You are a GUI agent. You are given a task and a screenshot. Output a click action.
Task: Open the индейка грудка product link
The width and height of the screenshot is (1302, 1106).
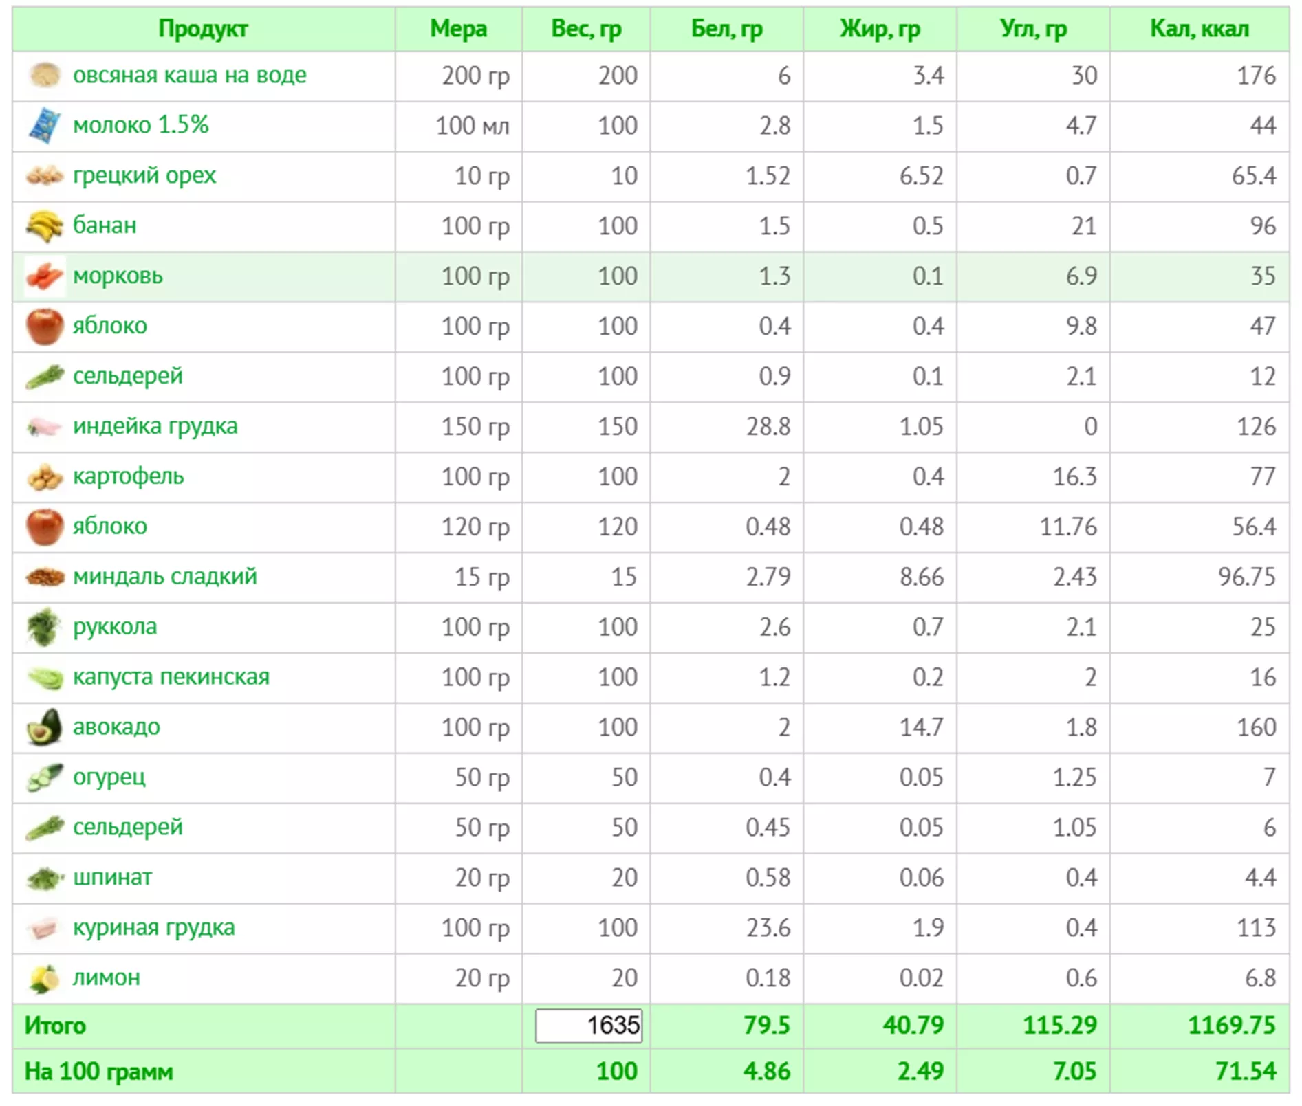(155, 426)
